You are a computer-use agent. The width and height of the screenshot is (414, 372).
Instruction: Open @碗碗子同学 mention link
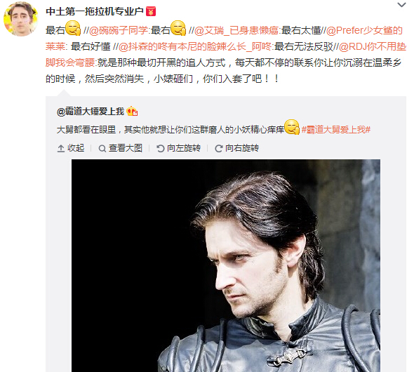click(x=119, y=31)
